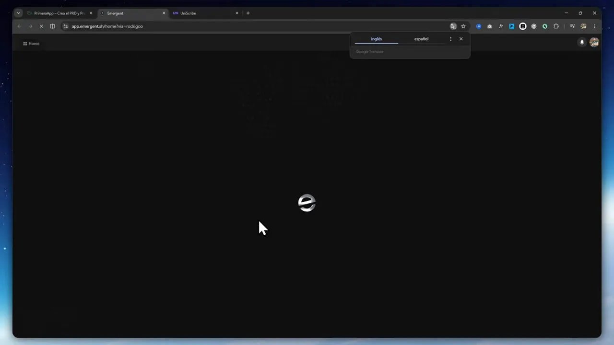Image resolution: width=614 pixels, height=345 pixels.
Task: Go forward to the next page
Action: (x=30, y=26)
